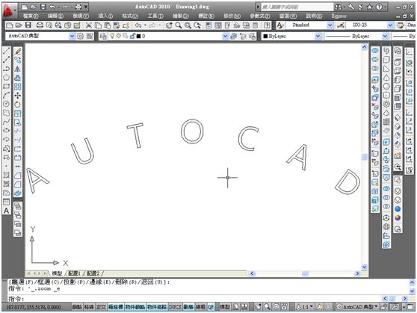Open the annotation scale 1:1 dropdown
Viewport: 417px width, 313px height.
point(305,307)
